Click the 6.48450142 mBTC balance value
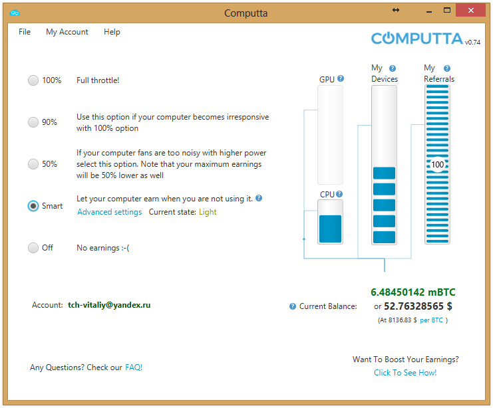This screenshot has height=408, width=493. click(412, 292)
